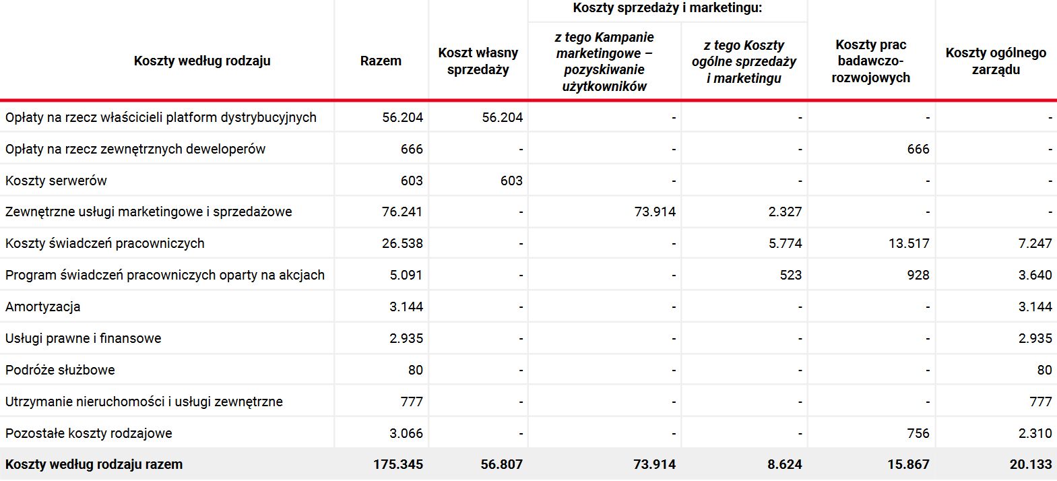Click the 'Koszty prac badawczo-rozwojowych' header
This screenshot has height=481, width=1057.
(x=870, y=61)
